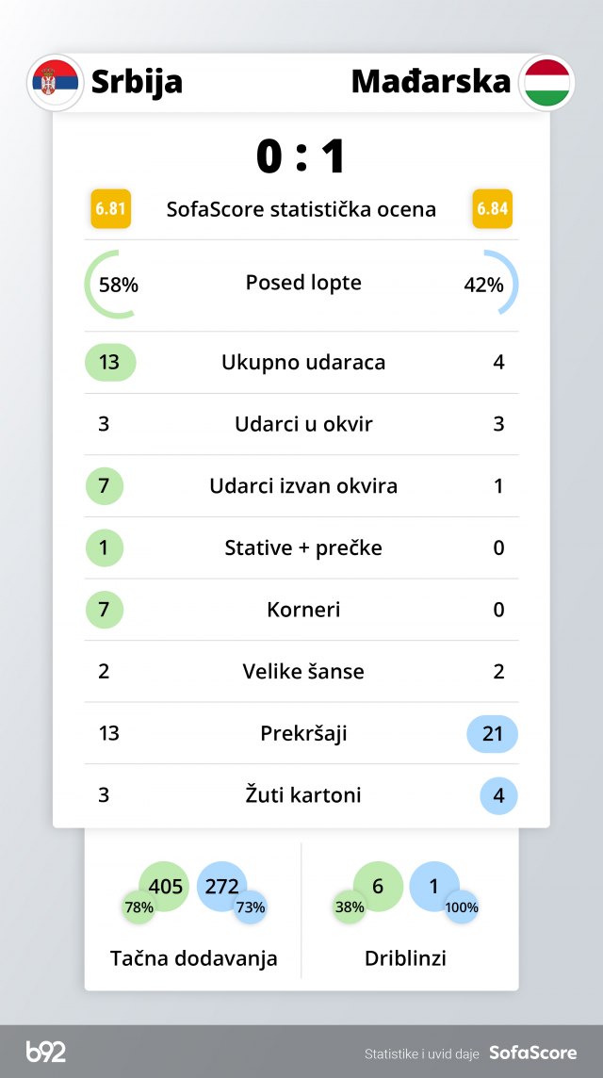Click Hungary's 21 fouls bubble
Image resolution: width=603 pixels, height=1078 pixels.
tap(492, 733)
